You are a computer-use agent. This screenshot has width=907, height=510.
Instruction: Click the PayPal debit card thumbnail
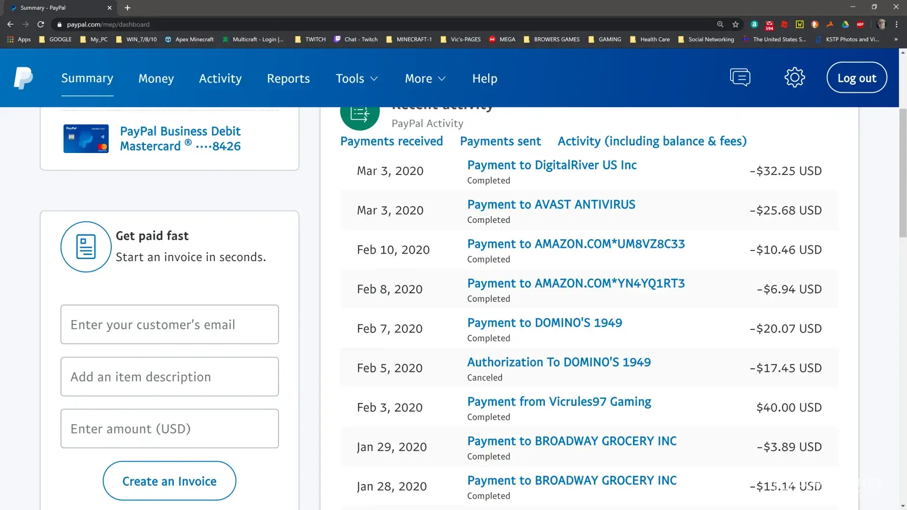(86, 139)
